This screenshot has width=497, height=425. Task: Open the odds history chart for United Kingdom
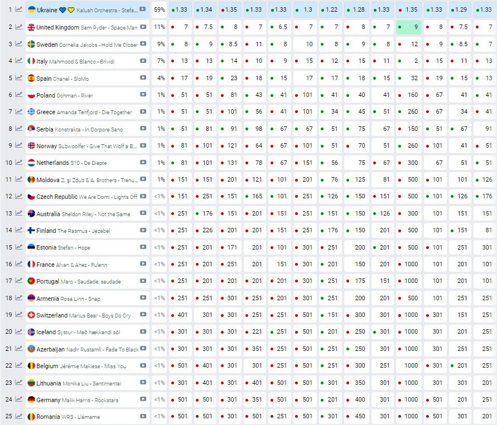coord(19,27)
